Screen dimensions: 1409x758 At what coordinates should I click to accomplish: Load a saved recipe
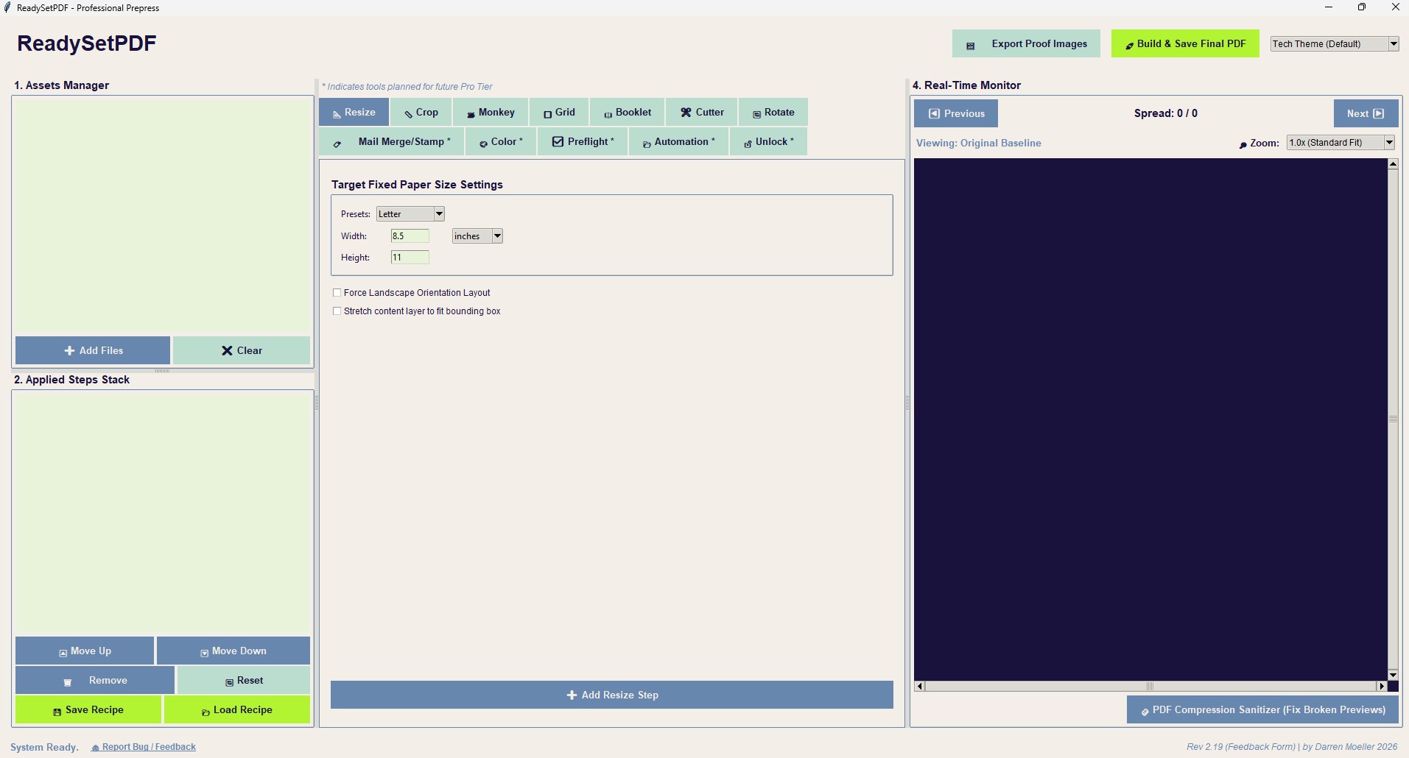[x=237, y=710]
